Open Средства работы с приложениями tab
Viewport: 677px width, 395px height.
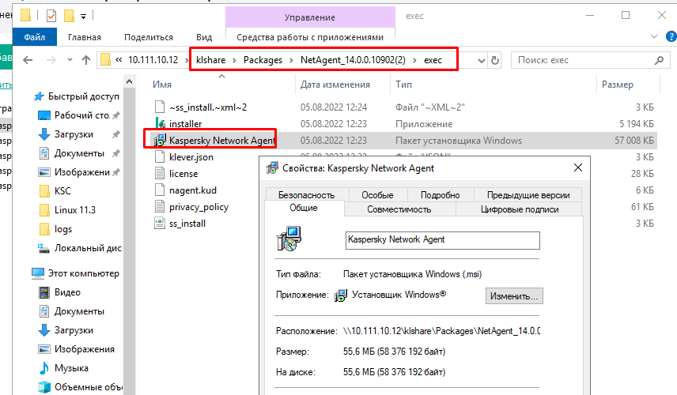[x=310, y=37]
